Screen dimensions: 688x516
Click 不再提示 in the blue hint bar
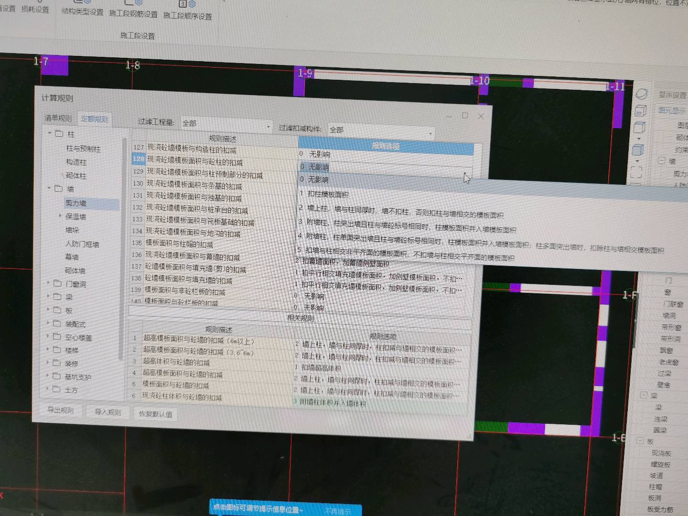click(338, 511)
